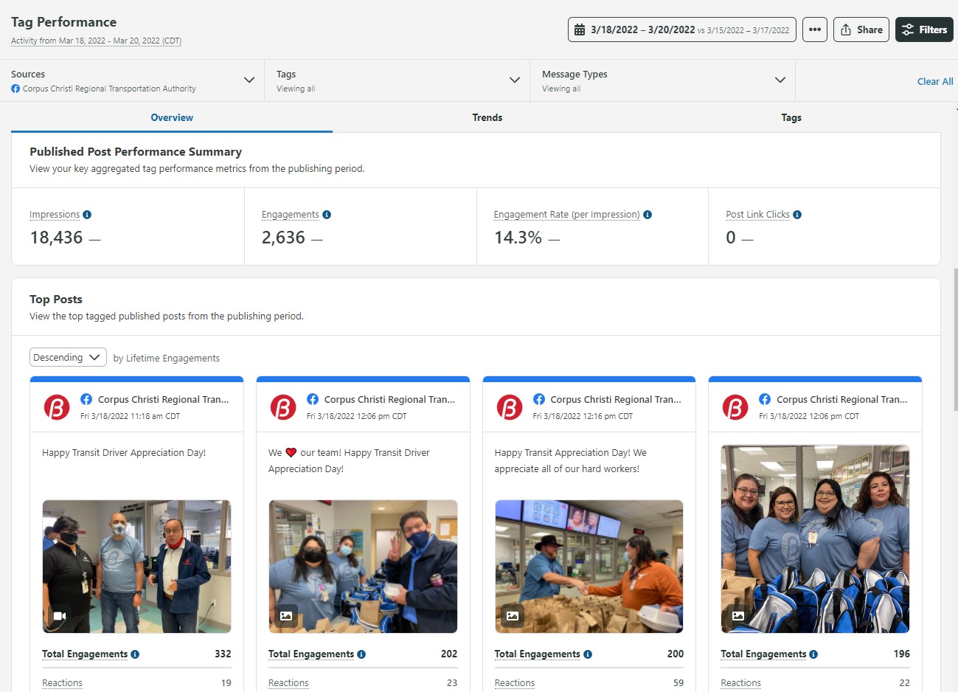
Task: Open the Tags filter dropdown
Action: [x=514, y=80]
